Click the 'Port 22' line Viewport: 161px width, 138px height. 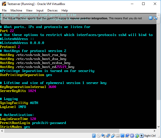(7, 31)
